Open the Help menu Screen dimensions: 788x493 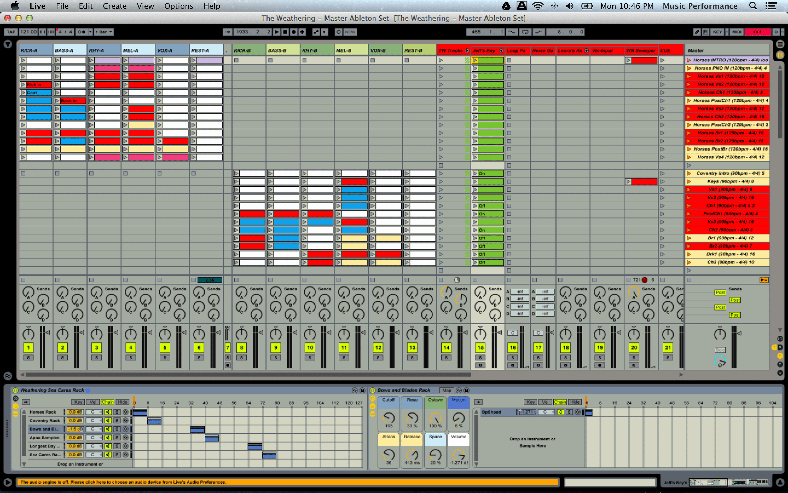(x=212, y=6)
